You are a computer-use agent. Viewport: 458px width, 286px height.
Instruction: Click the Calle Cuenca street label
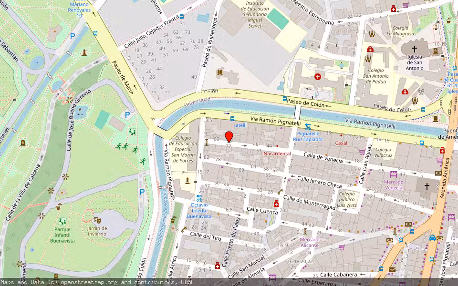click(x=262, y=210)
